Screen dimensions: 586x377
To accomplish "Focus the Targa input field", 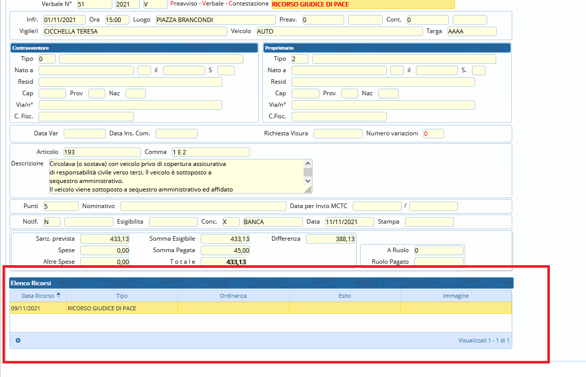I will 471,32.
